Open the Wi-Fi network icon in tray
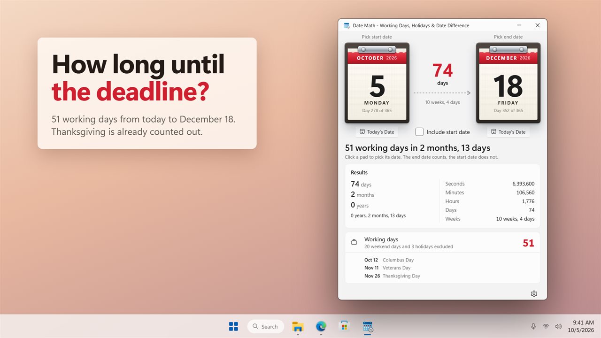Viewport: 601px width, 338px height. (546, 326)
